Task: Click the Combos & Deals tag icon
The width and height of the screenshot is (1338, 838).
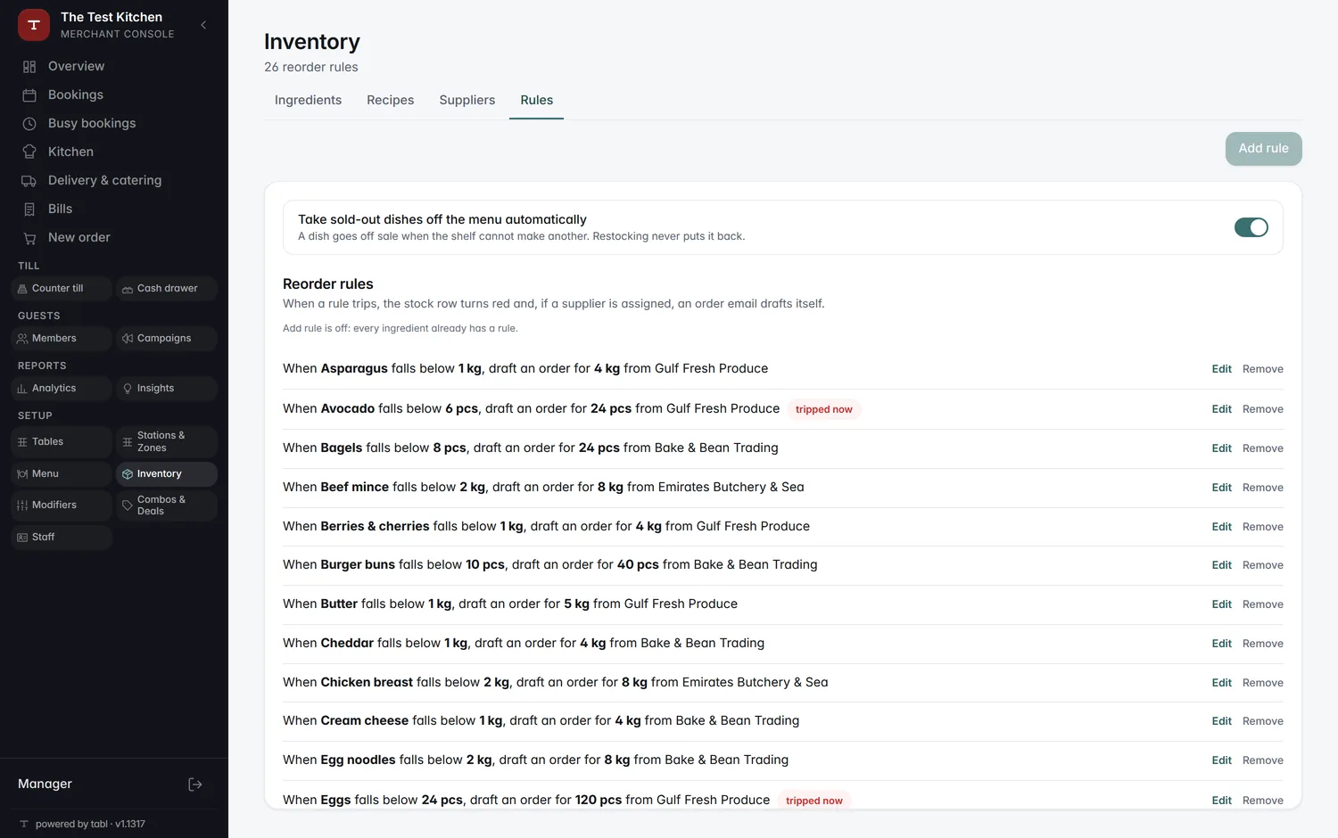Action: (128, 505)
